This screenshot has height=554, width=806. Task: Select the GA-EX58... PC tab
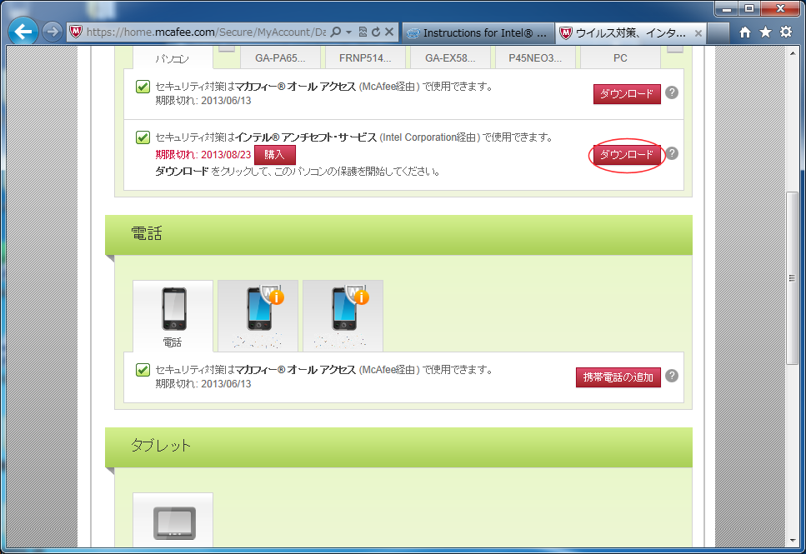(x=450, y=58)
